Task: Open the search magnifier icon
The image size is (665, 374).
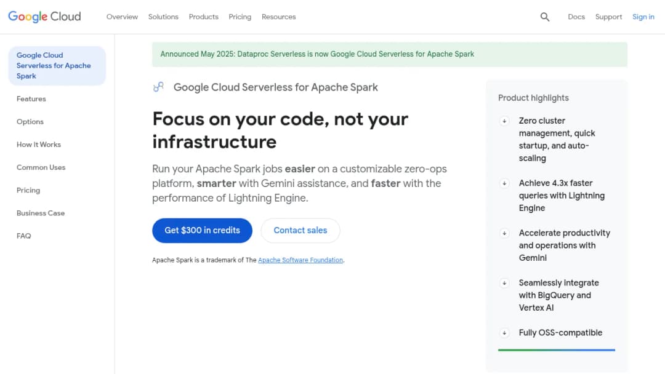Action: (x=545, y=17)
